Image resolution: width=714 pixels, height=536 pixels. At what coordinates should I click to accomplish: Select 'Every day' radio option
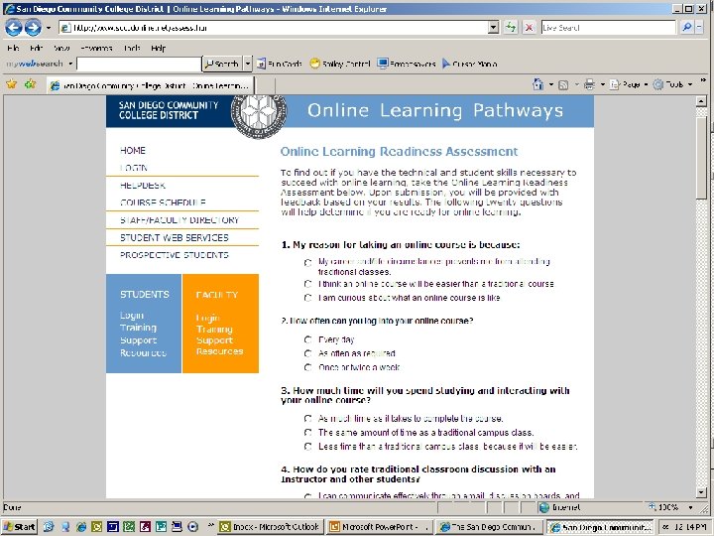click(308, 339)
